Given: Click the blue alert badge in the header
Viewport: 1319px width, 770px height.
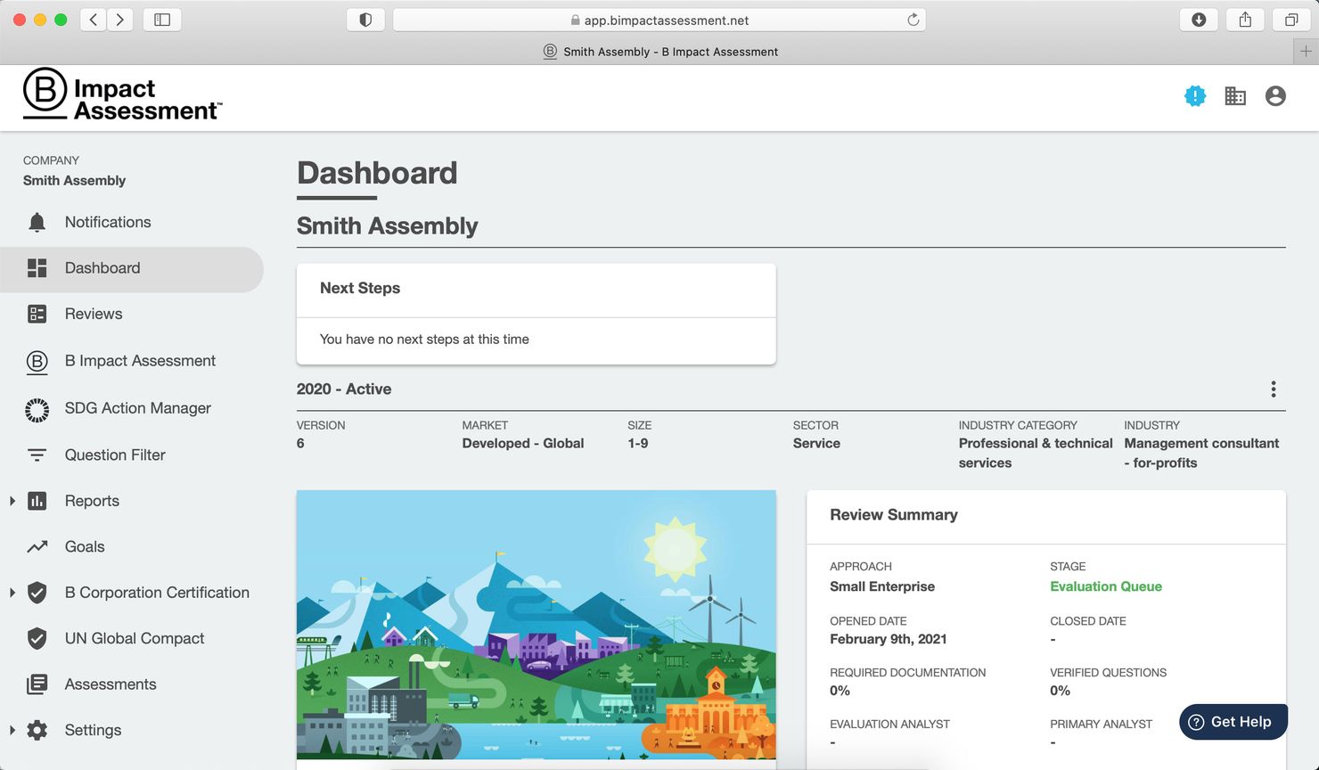Looking at the screenshot, I should tap(1194, 95).
